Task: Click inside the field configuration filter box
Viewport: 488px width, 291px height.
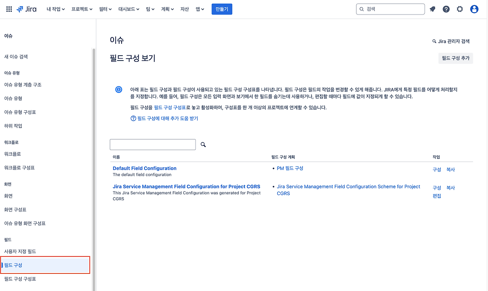Action: point(152,144)
